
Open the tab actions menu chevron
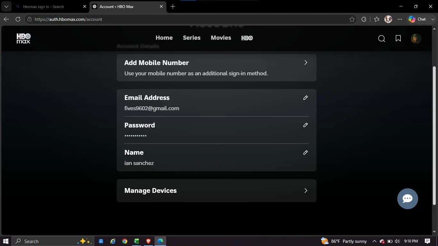point(6,6)
